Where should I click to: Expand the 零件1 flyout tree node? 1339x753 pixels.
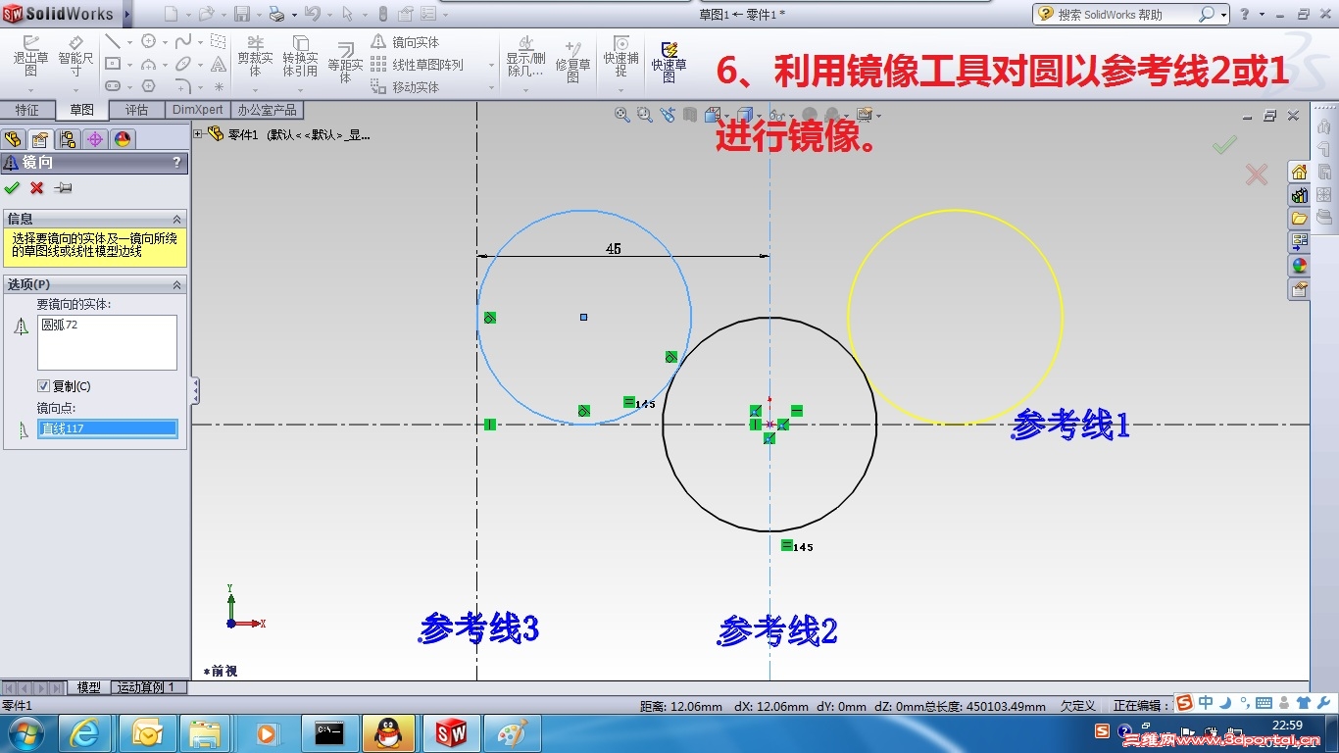pos(199,134)
